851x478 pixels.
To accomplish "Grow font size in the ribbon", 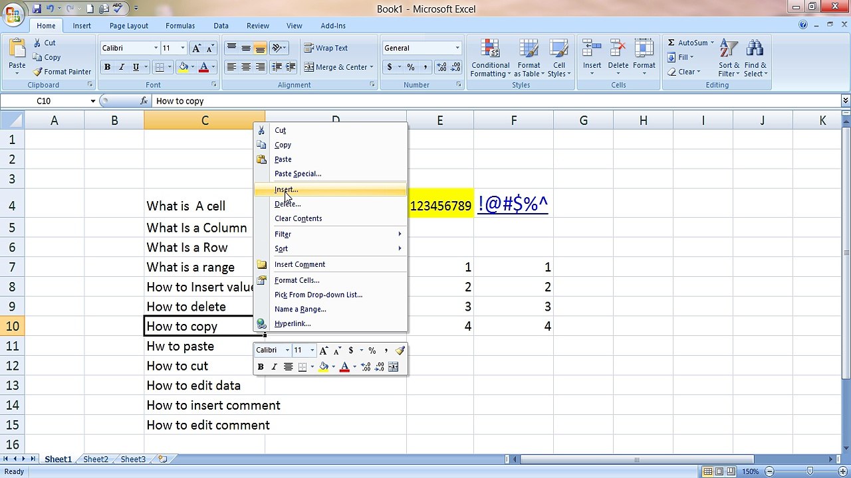I will coord(197,48).
